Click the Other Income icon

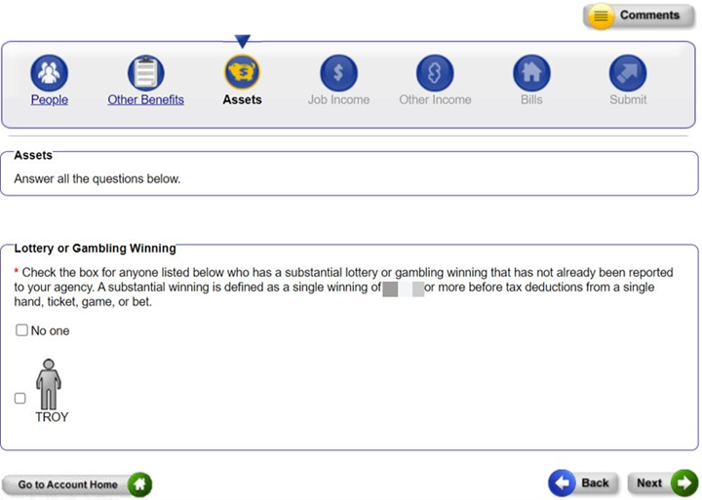(435, 72)
